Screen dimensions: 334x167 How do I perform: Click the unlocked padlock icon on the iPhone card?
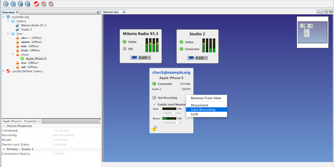click(154, 128)
